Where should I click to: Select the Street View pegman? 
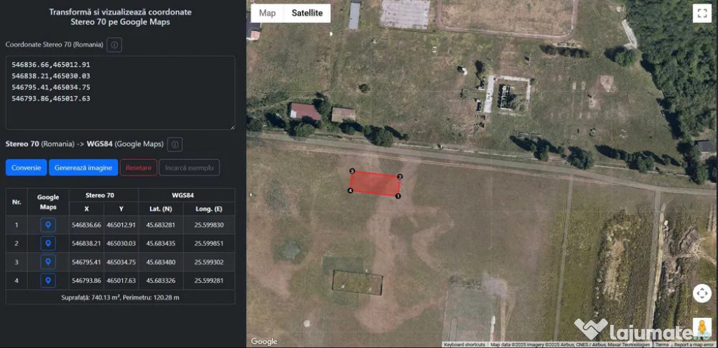pos(702,328)
